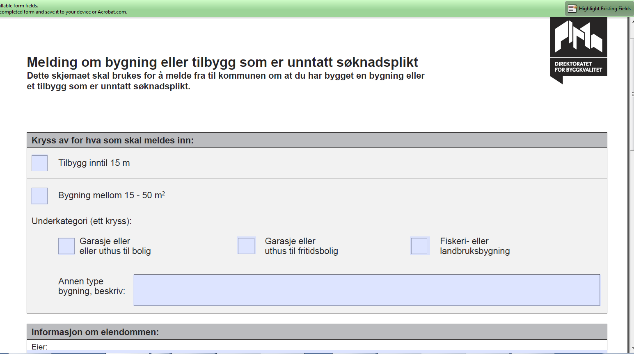Check the 'Tilbygg inntil 15 m' box
This screenshot has width=634, height=354.
pos(40,163)
